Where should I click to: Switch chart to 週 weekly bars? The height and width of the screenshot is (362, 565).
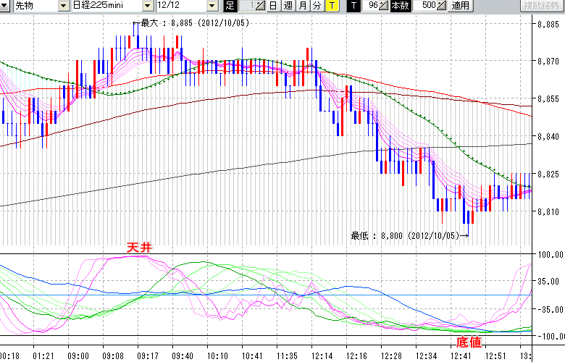288,6
